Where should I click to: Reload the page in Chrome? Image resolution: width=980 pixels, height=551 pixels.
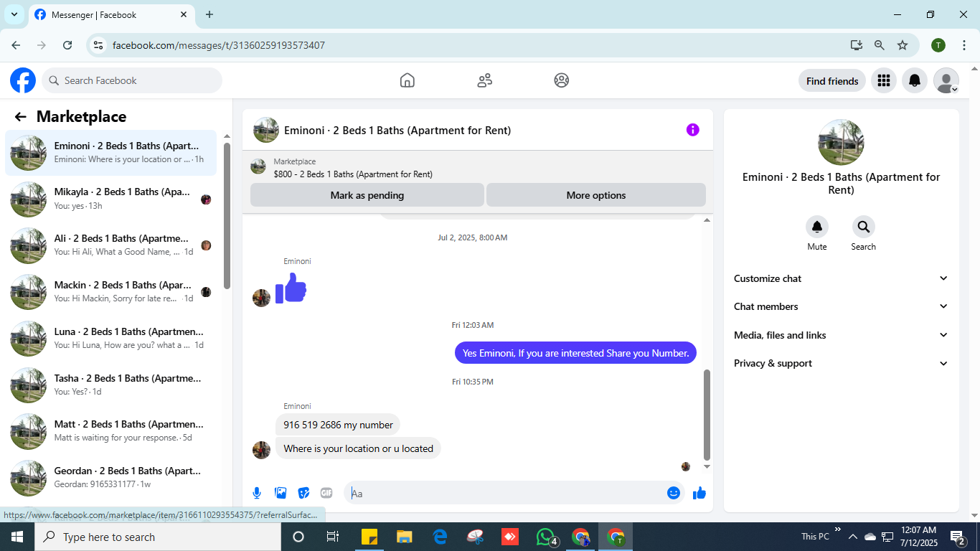click(67, 45)
